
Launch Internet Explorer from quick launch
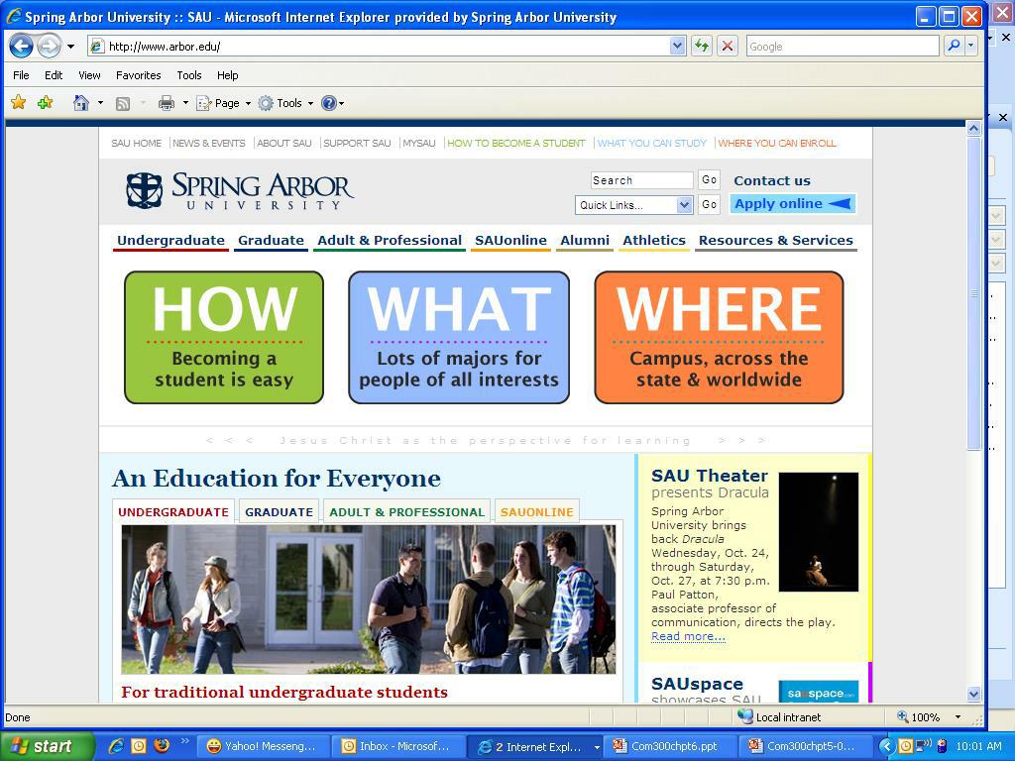click(x=117, y=746)
